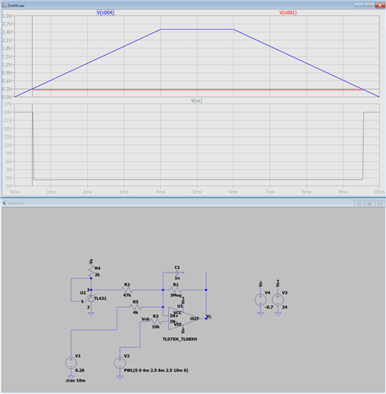Screen dimensions: 386x394
Task: Select the R3 10k resistor symbol
Action: pos(155,322)
